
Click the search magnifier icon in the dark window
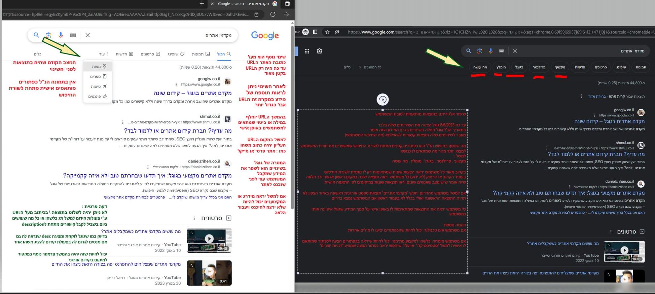tap(469, 51)
